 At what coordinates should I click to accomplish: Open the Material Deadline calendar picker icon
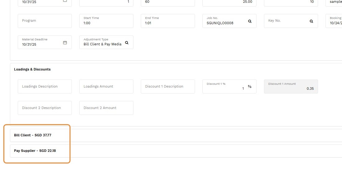pyautogui.click(x=65, y=43)
